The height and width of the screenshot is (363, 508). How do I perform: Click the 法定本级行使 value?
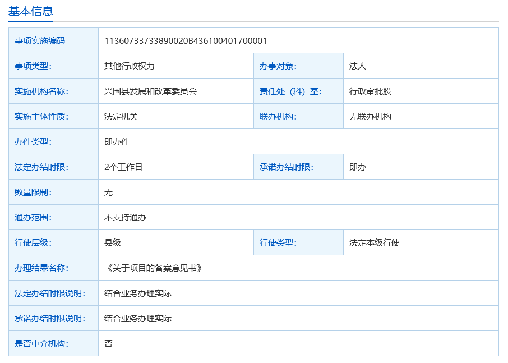click(x=375, y=243)
